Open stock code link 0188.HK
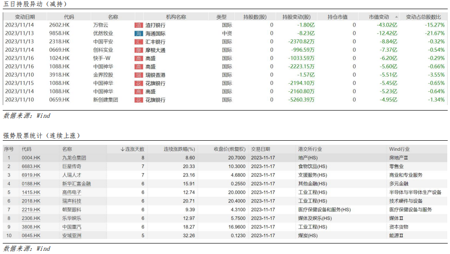 [31, 184]
